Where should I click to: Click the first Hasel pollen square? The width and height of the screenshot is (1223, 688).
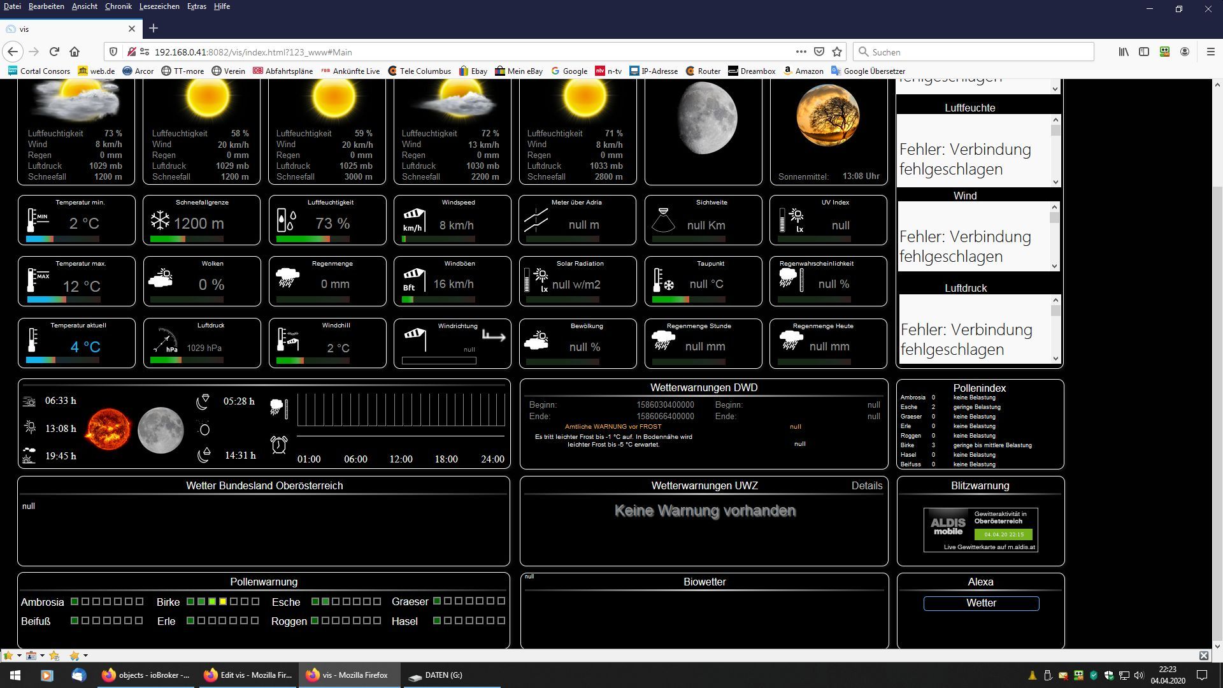pyautogui.click(x=437, y=620)
